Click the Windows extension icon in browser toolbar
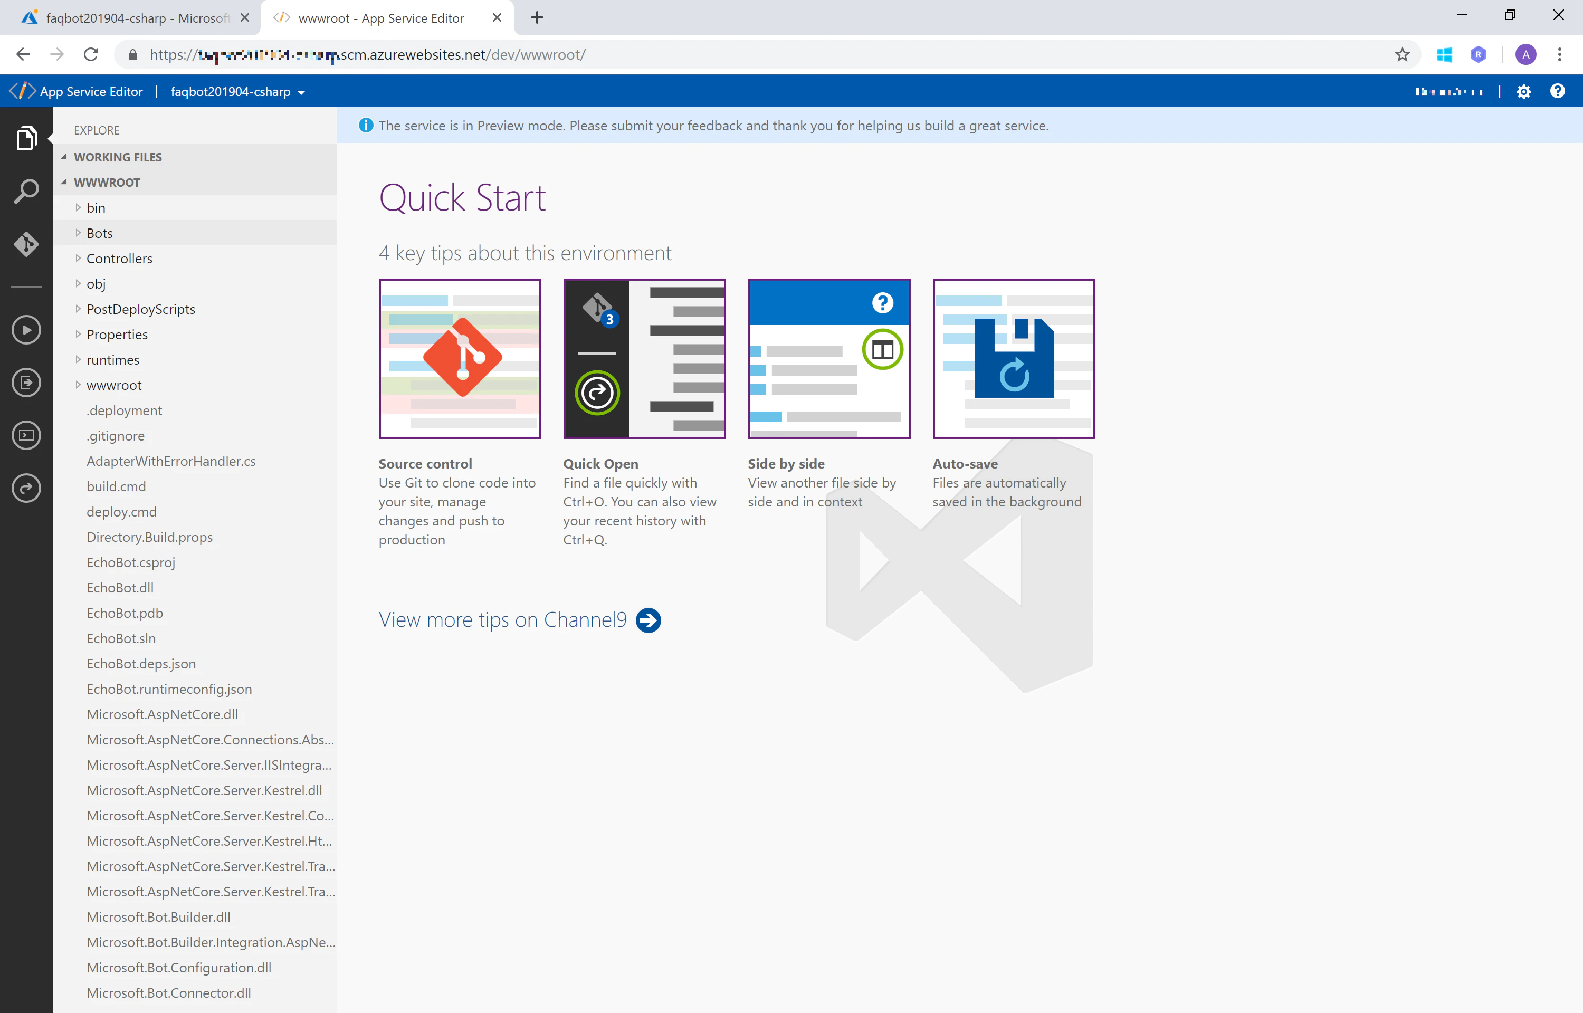This screenshot has width=1583, height=1013. coord(1444,54)
